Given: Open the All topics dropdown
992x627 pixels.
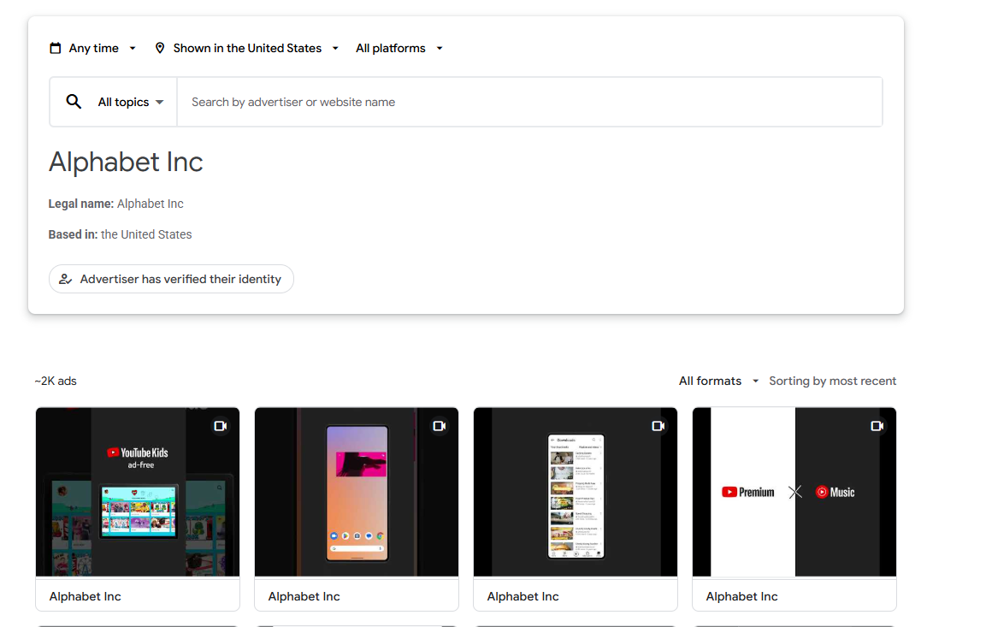Looking at the screenshot, I should 130,102.
